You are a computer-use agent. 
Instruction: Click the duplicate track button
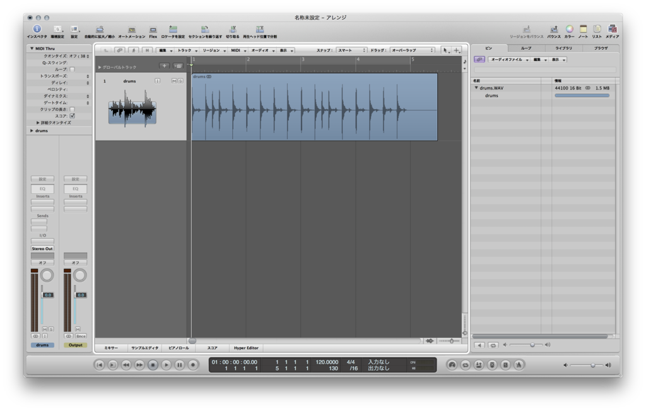pos(178,66)
